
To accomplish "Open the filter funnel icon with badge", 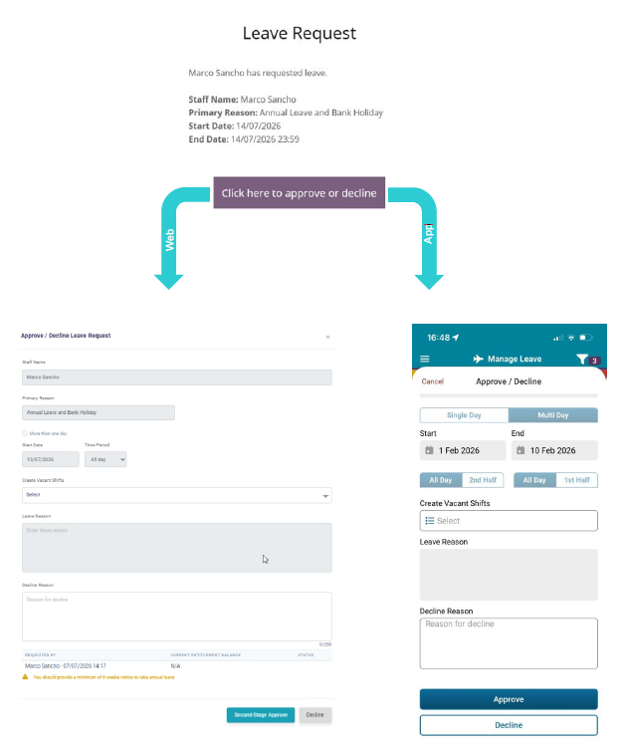I will click(x=582, y=359).
